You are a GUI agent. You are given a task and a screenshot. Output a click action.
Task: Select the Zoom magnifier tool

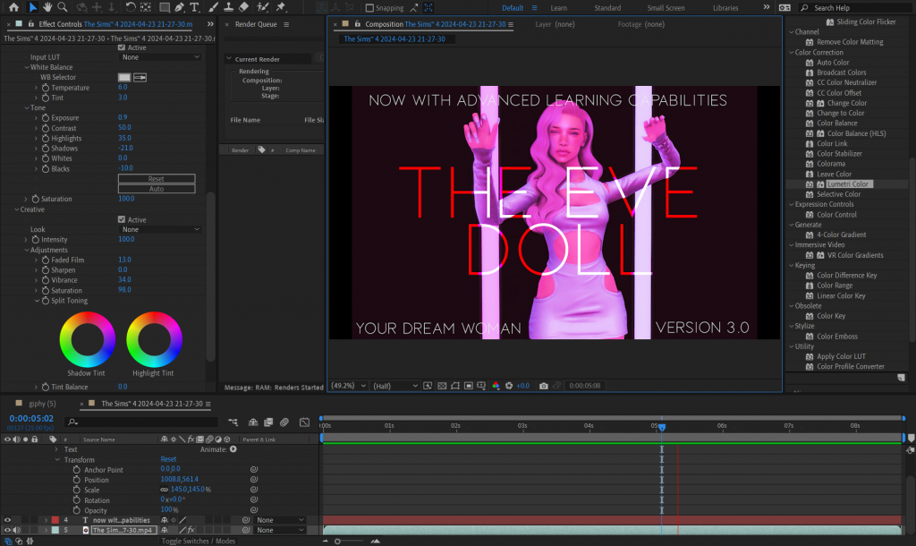[60, 7]
